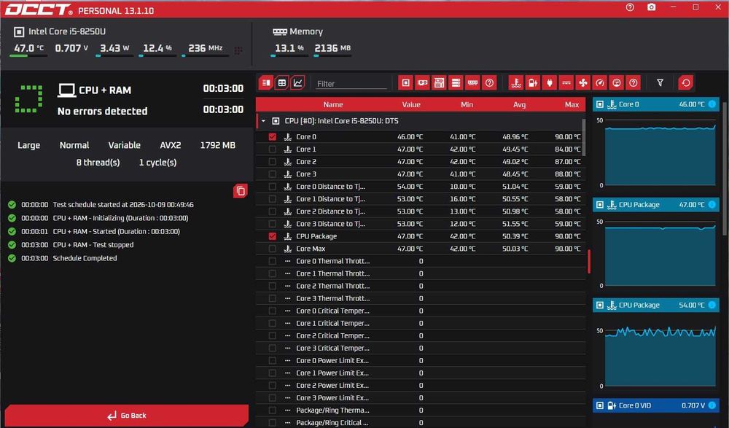Sort the table by the Max column
729x428 pixels.
[572, 105]
